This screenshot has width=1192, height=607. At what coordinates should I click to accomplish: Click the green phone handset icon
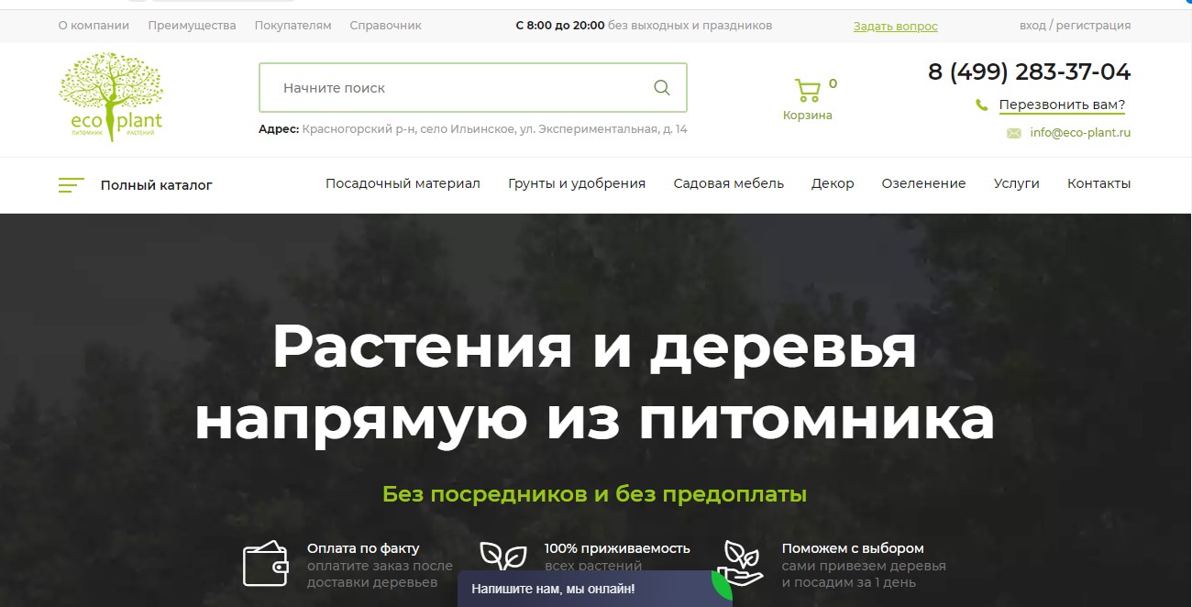point(982,105)
